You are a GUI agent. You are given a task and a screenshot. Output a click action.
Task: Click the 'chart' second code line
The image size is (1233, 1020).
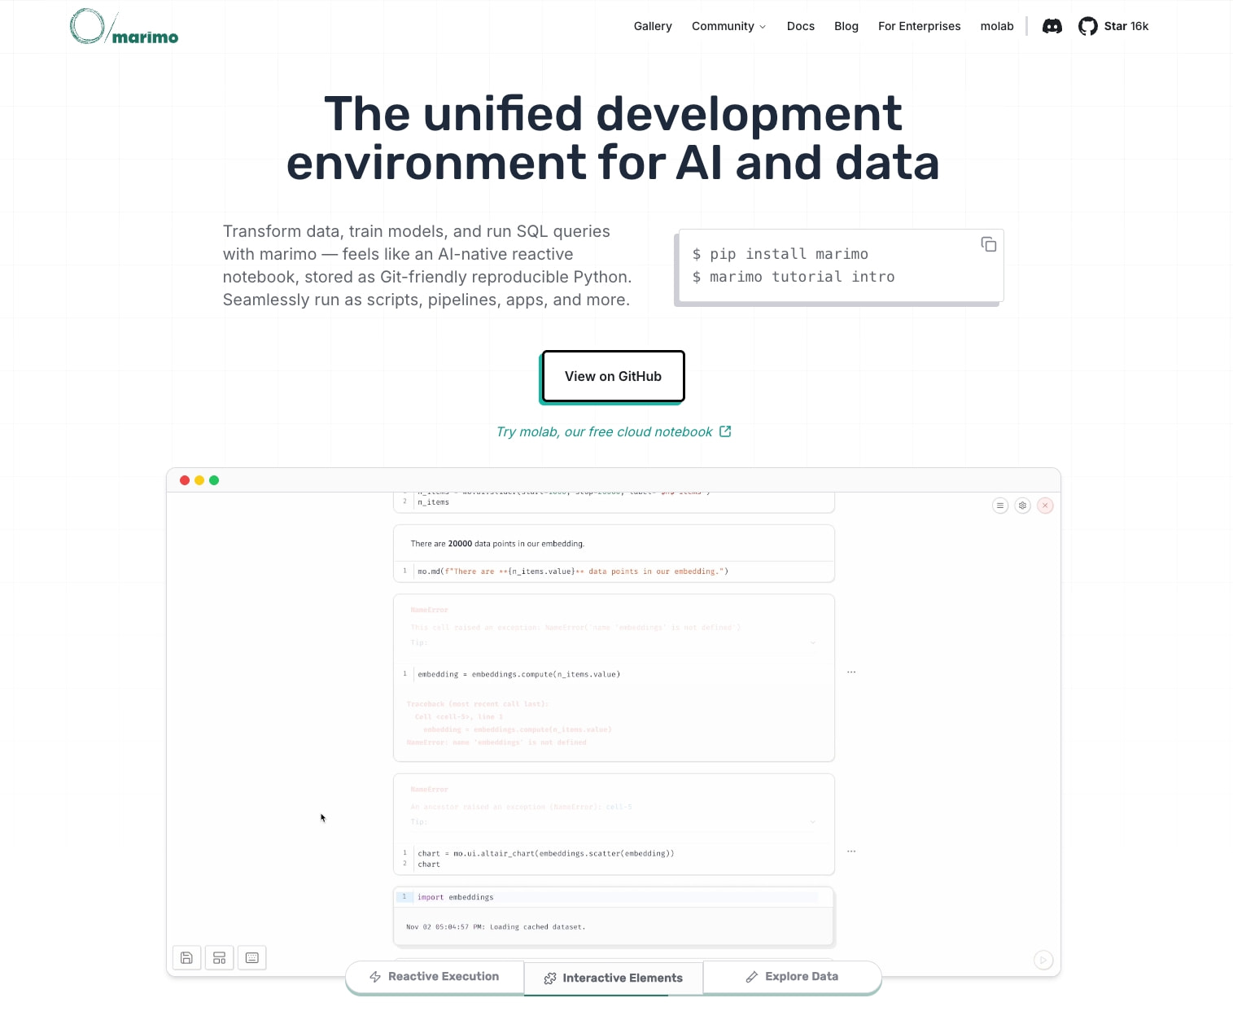429,865
